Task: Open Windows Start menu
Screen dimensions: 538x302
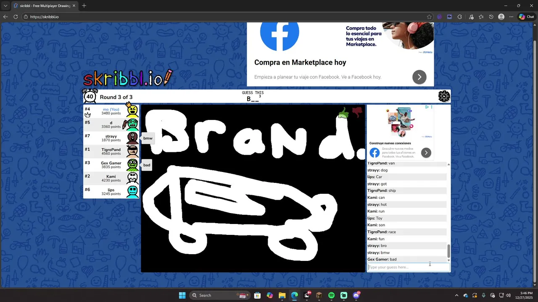Action: pyautogui.click(x=182, y=295)
